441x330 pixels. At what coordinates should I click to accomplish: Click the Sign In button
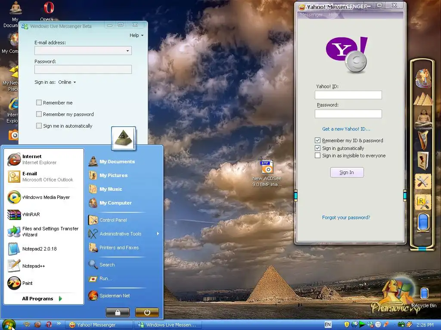(347, 172)
